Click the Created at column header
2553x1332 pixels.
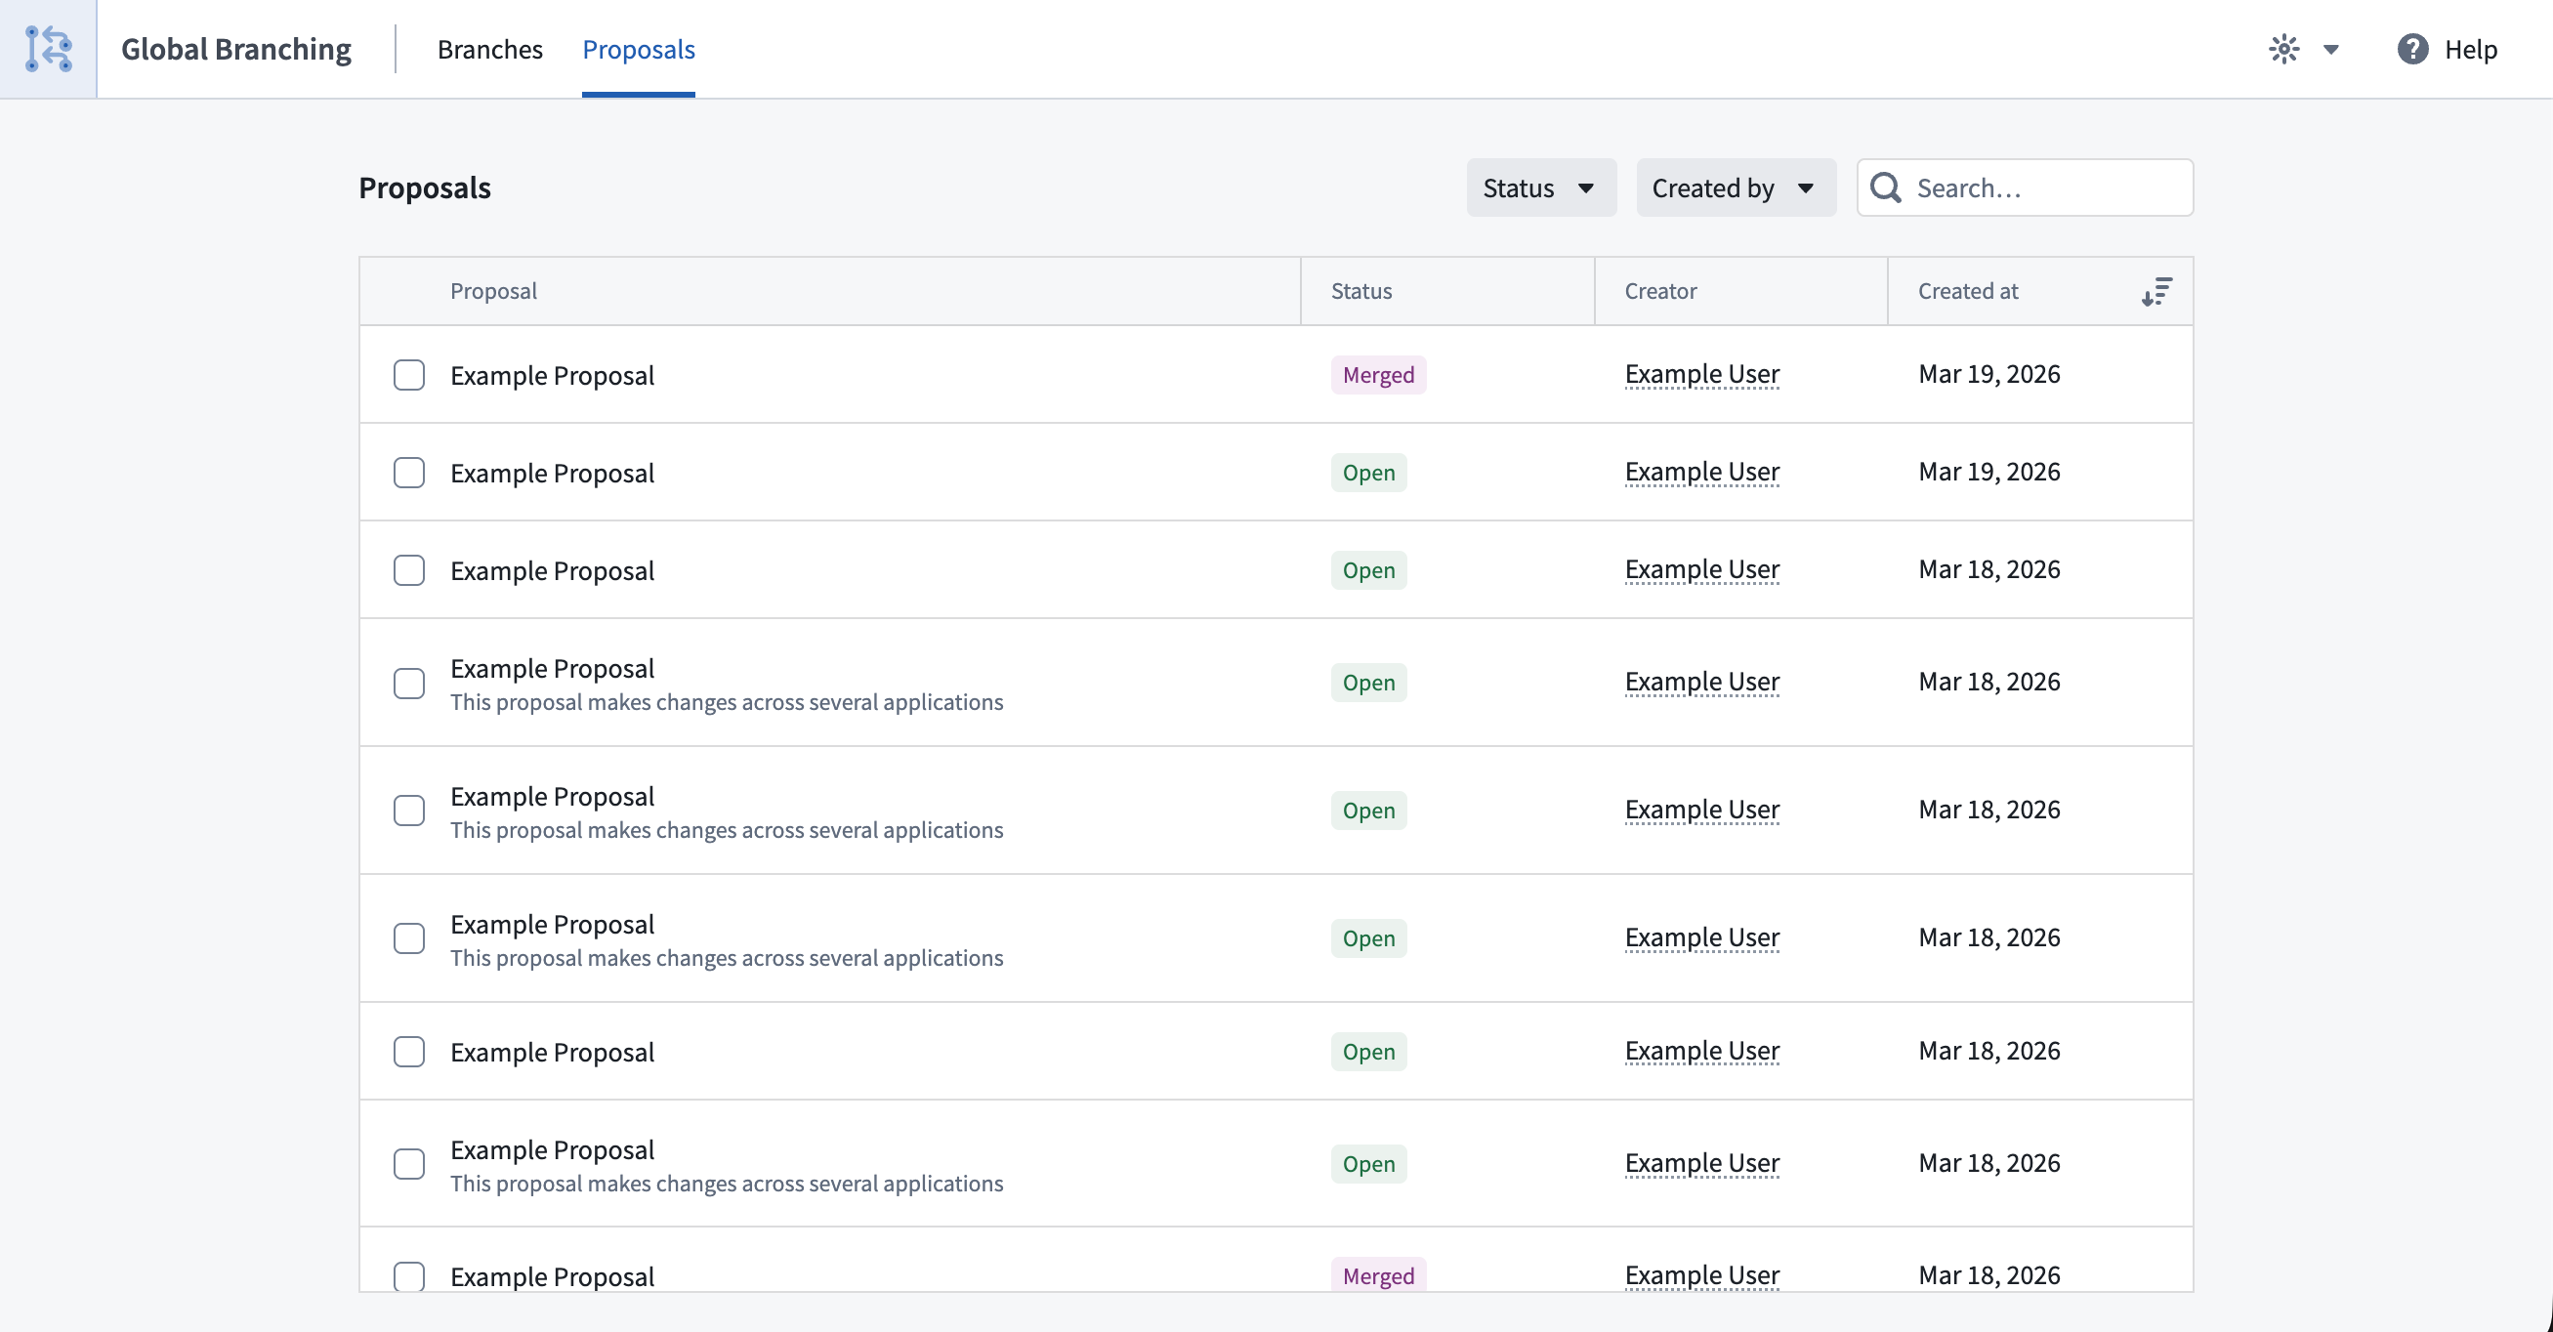(1967, 290)
